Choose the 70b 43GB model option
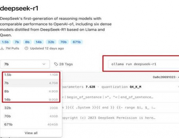Image resolution: width=179 pixels, height=138 pixels. click(31, 116)
